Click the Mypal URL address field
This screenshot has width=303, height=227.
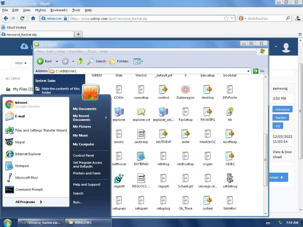tap(146, 19)
